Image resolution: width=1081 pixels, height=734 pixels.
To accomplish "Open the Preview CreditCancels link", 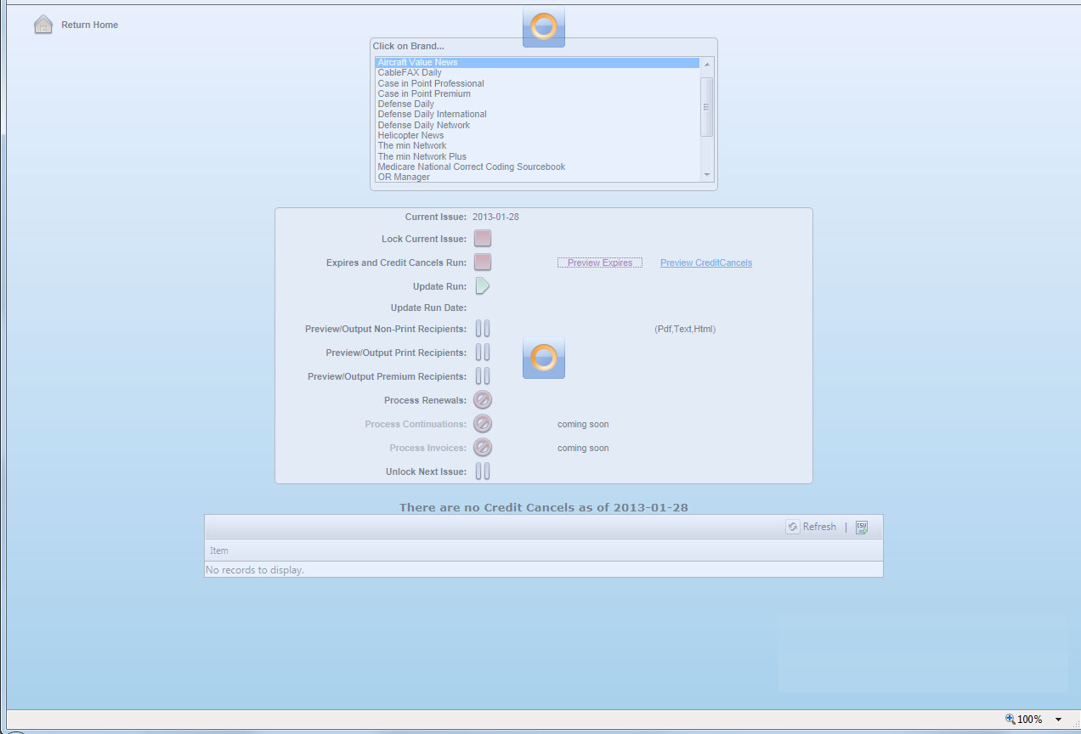I will tap(706, 263).
